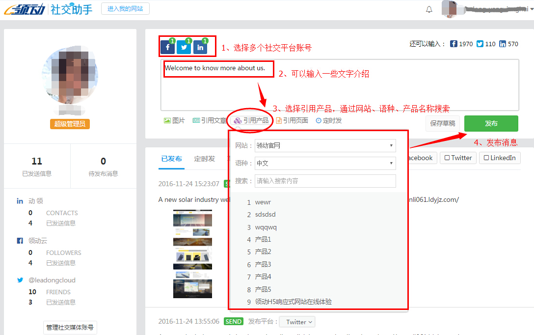
Task: Click the 保存草稿 save draft button
Action: pyautogui.click(x=443, y=123)
